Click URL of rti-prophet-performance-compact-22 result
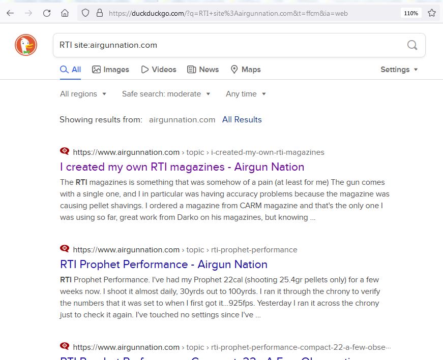Screen dimensions: 443x360 [232, 347]
